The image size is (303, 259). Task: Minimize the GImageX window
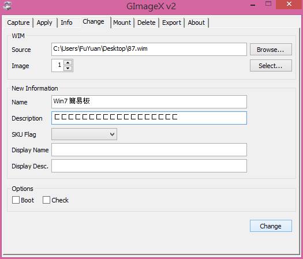(253, 5)
